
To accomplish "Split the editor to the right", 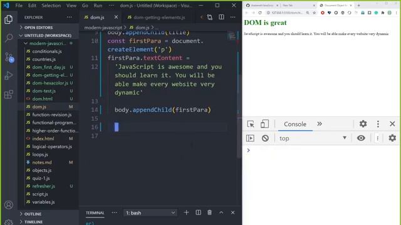I will tap(221, 17).
